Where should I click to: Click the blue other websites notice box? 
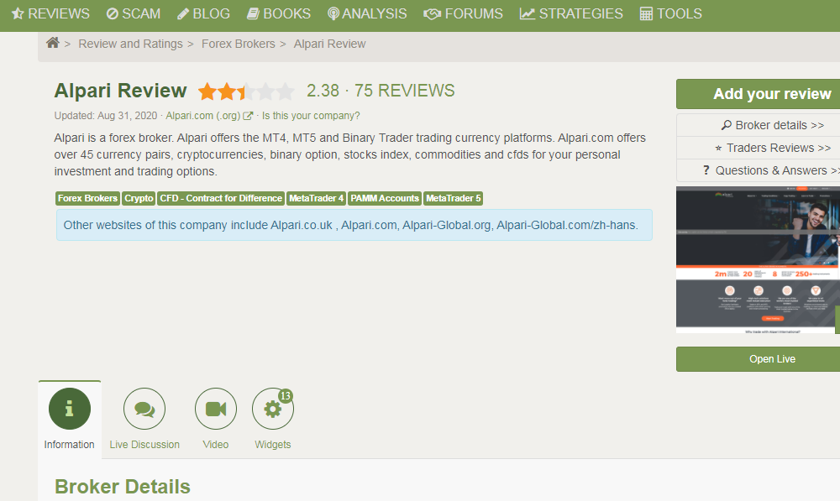(x=354, y=225)
